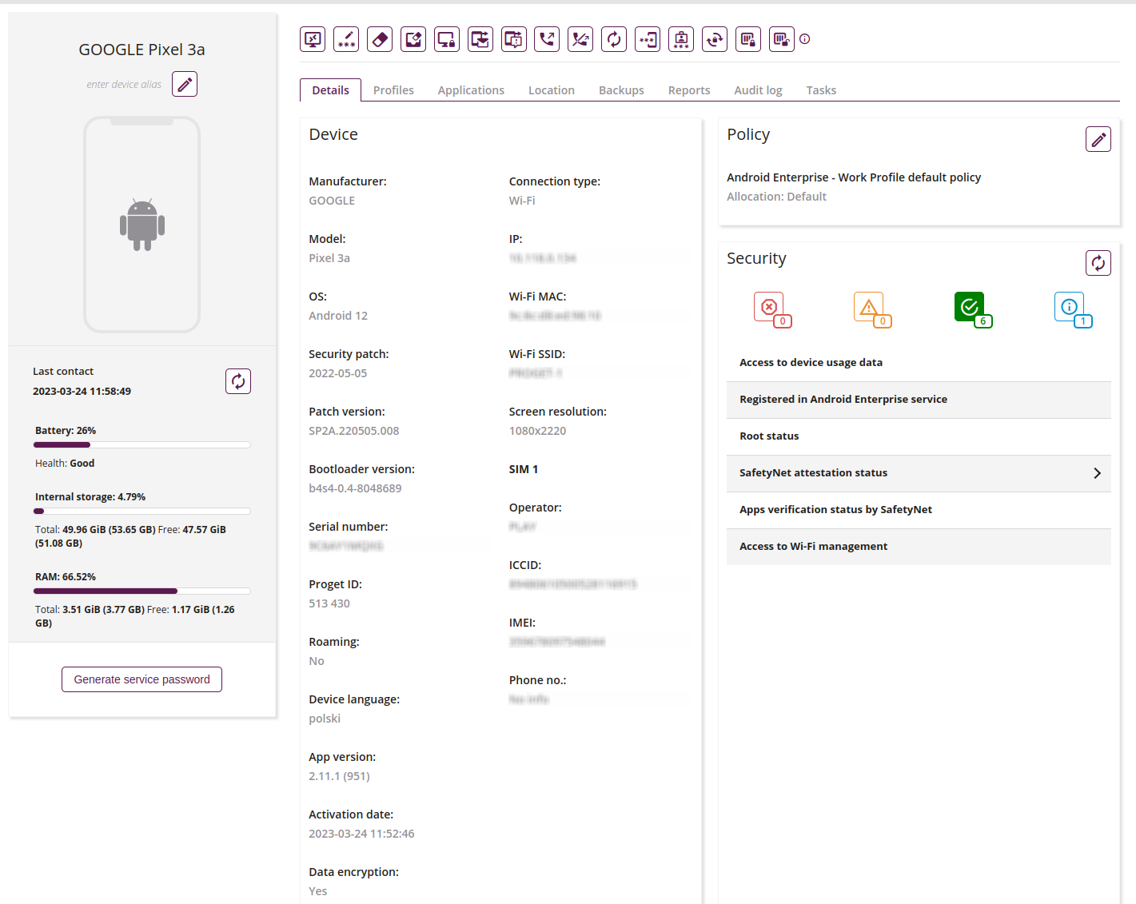The height and width of the screenshot is (904, 1136).
Task: Click the barcode with open padlock icon
Action: pyautogui.click(x=782, y=39)
